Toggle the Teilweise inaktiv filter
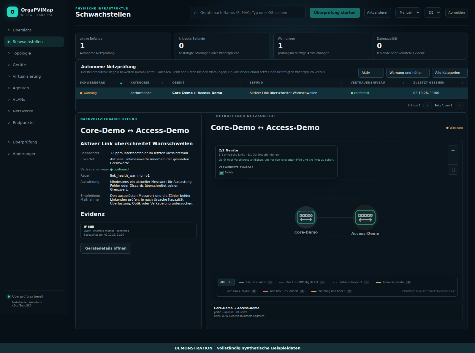 393,282
